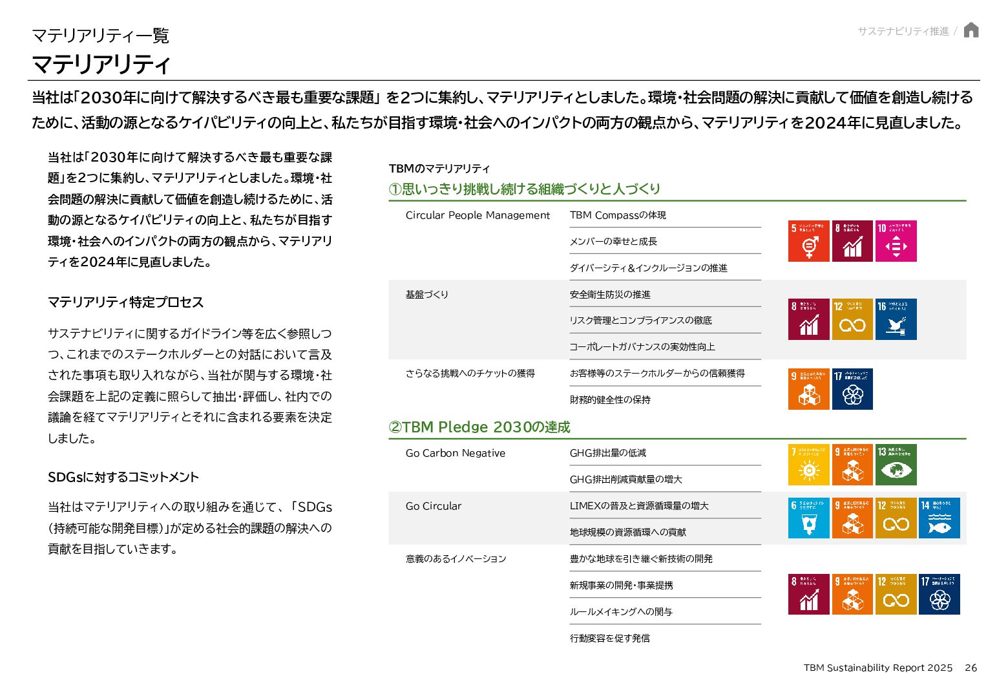Click SDG 17 icon in 意義のあるイノベーション row
Image resolution: width=1008 pixels, height=698 pixels.
pos(940,594)
